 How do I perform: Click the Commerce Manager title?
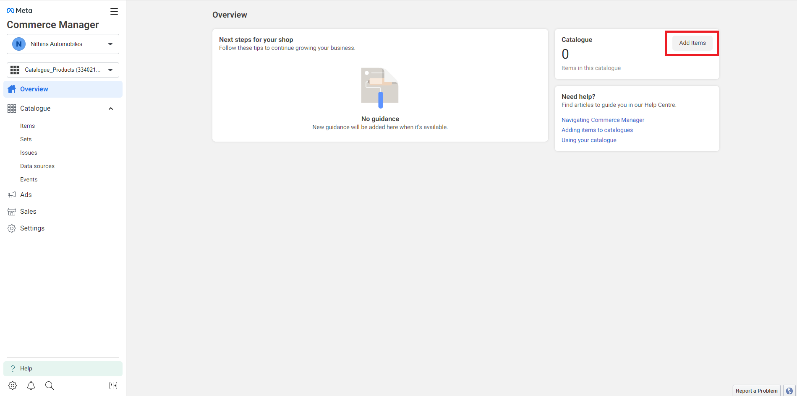[x=53, y=25]
